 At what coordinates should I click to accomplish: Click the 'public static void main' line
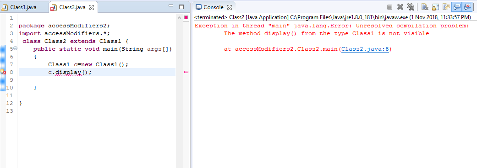tap(103, 49)
